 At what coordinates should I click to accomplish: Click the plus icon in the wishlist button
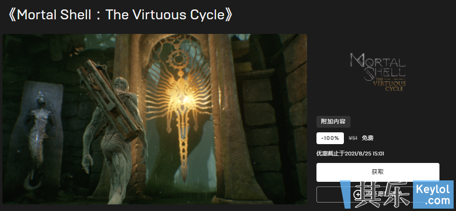(x=358, y=195)
